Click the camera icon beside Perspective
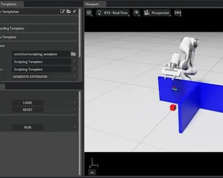This screenshot has height=178, width=223. 147,13
